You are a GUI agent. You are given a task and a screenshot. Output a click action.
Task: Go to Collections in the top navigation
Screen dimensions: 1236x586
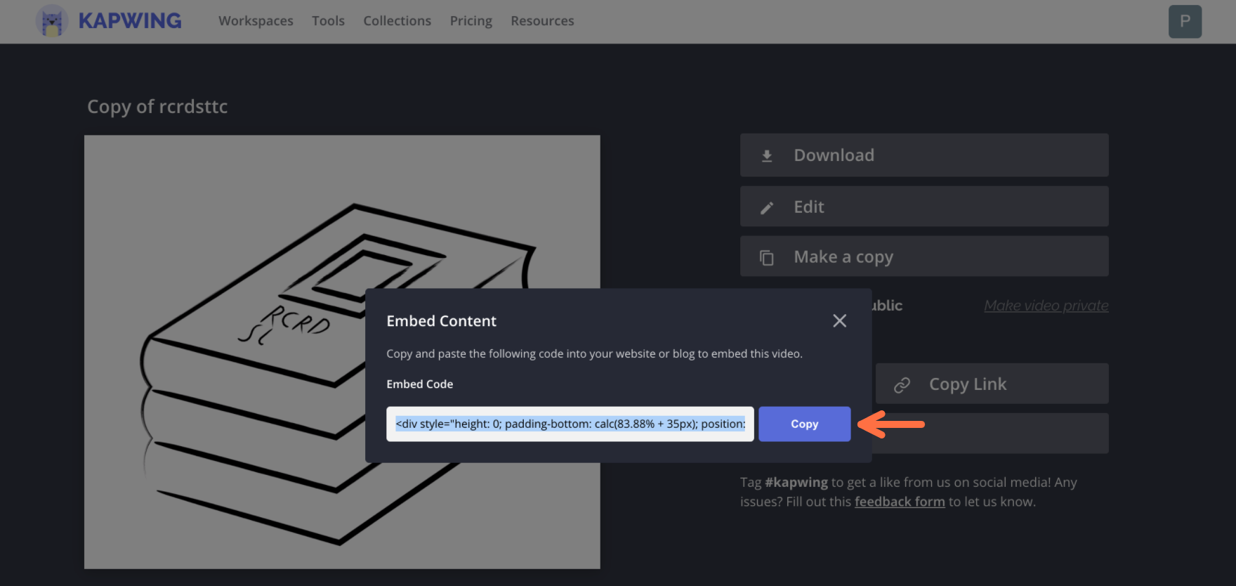pyautogui.click(x=397, y=21)
